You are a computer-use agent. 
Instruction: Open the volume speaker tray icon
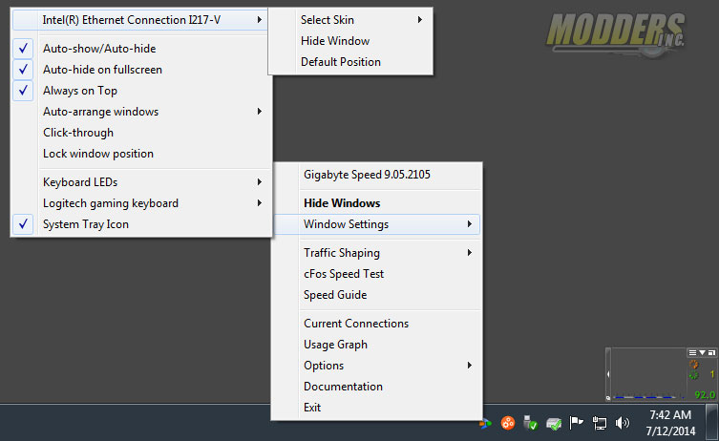pyautogui.click(x=622, y=423)
